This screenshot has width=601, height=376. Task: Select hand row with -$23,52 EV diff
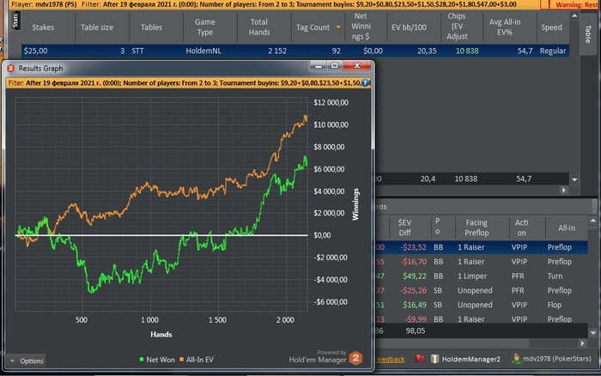(482, 247)
